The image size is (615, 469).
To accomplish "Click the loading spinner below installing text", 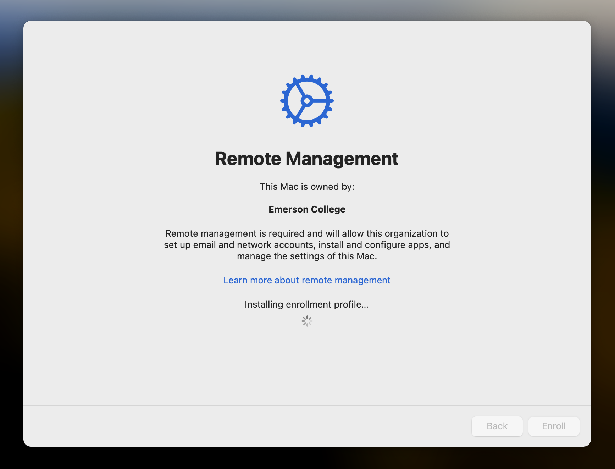I will (307, 321).
